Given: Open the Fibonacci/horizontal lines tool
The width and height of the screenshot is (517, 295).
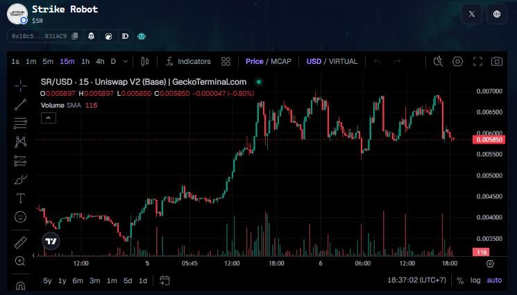Looking at the screenshot, I should pyautogui.click(x=20, y=123).
